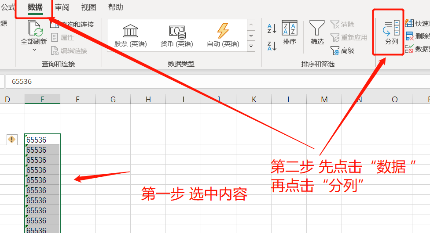Screen dimensions: 430x233
Task: Open the 帮助 help tab
Action: coord(115,7)
